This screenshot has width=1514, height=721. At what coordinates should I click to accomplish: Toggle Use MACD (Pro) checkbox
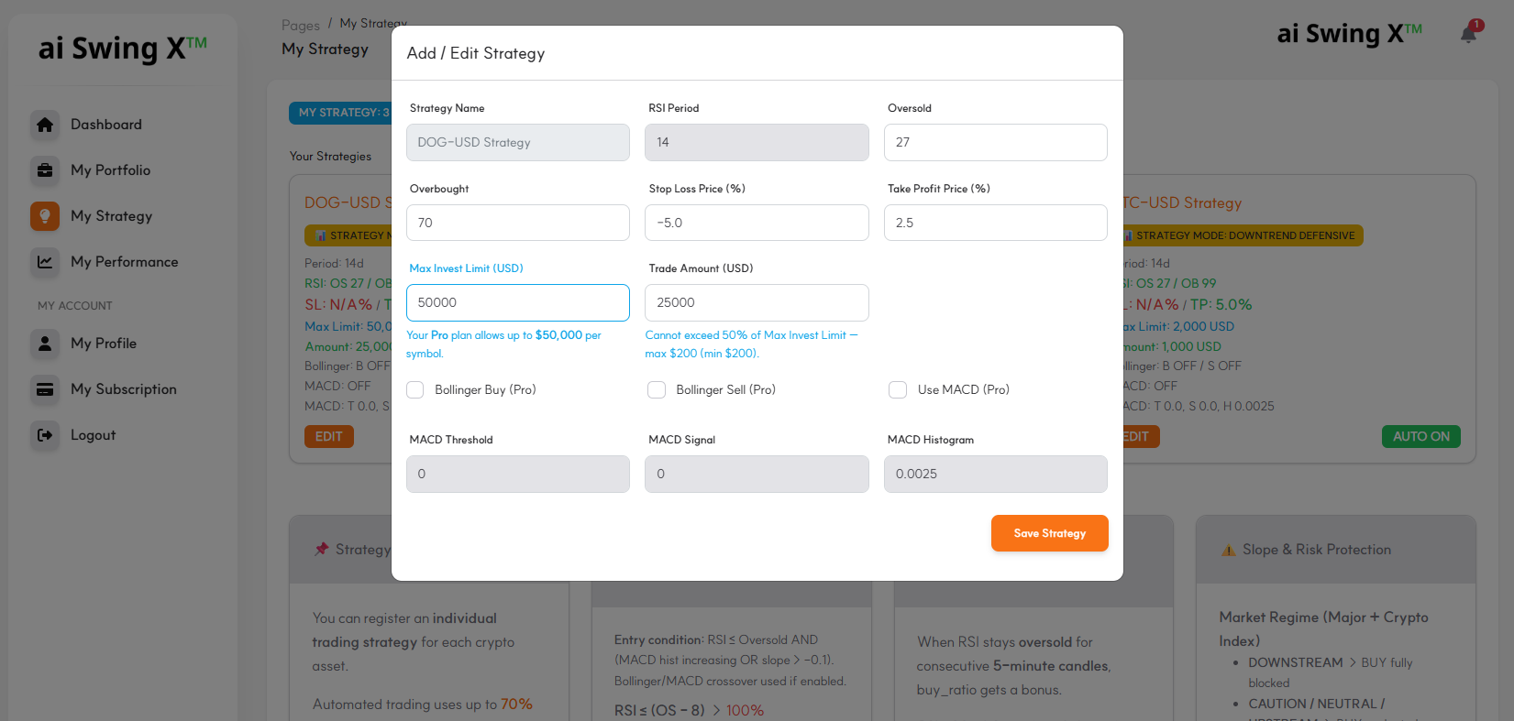pos(898,390)
